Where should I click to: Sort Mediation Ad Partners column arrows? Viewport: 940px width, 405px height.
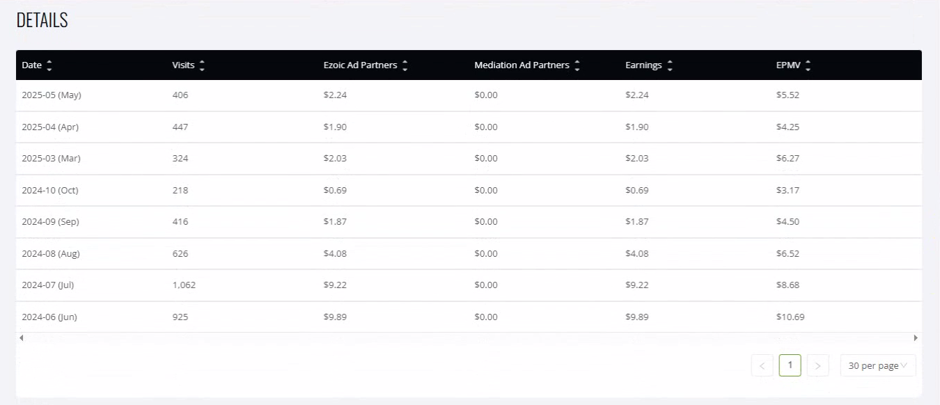click(577, 65)
